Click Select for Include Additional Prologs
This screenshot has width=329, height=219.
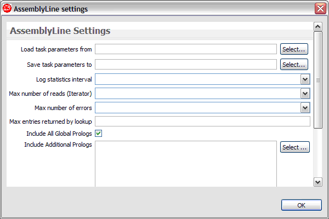(x=295, y=147)
